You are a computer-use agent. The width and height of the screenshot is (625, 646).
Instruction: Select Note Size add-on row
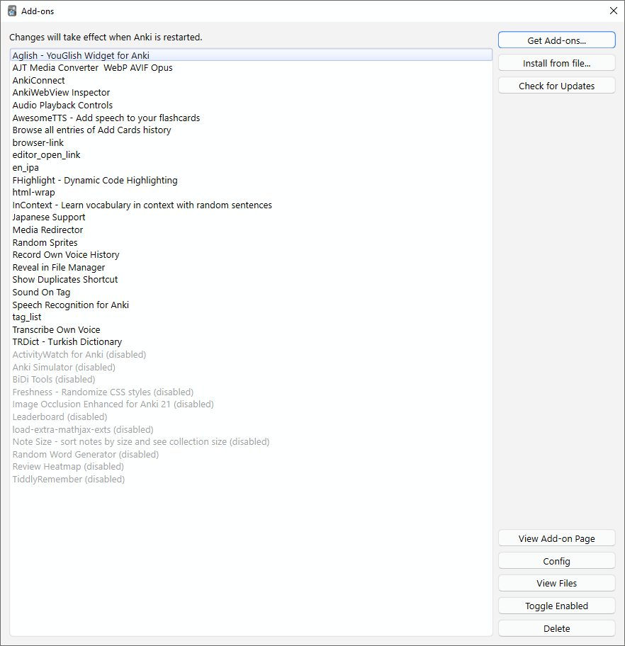pyautogui.click(x=251, y=442)
